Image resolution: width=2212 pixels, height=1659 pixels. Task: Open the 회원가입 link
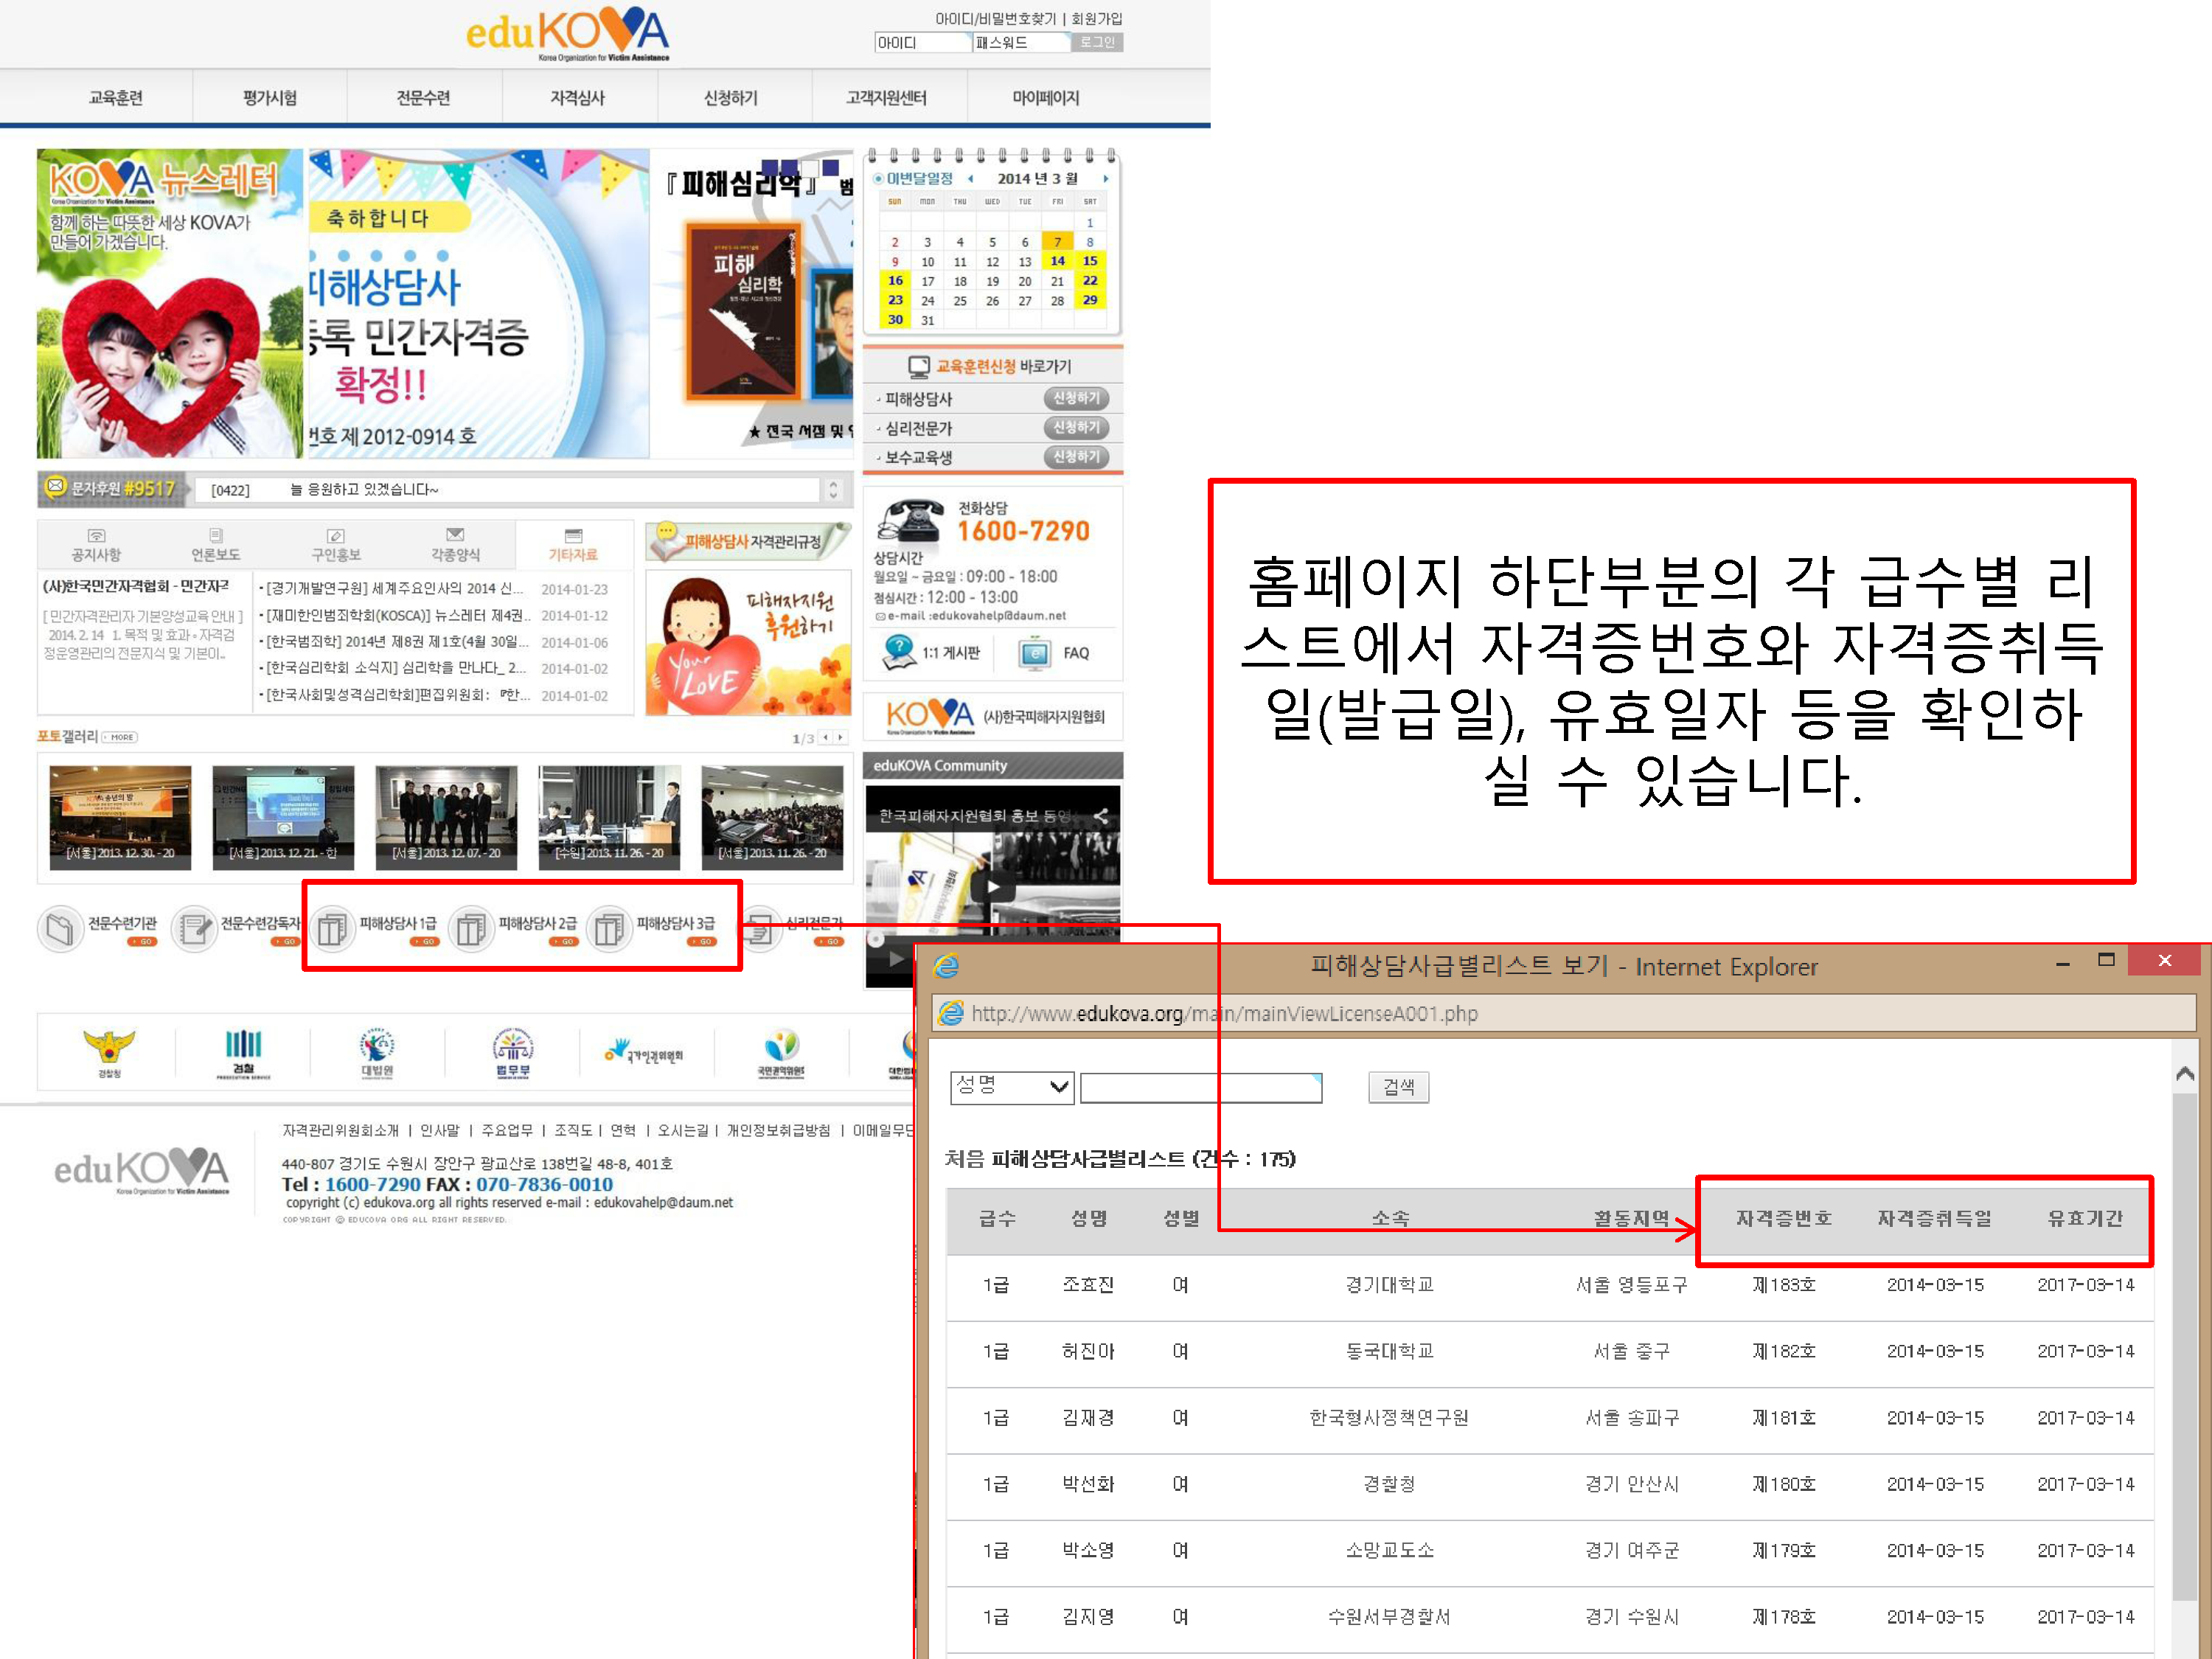1097,19
